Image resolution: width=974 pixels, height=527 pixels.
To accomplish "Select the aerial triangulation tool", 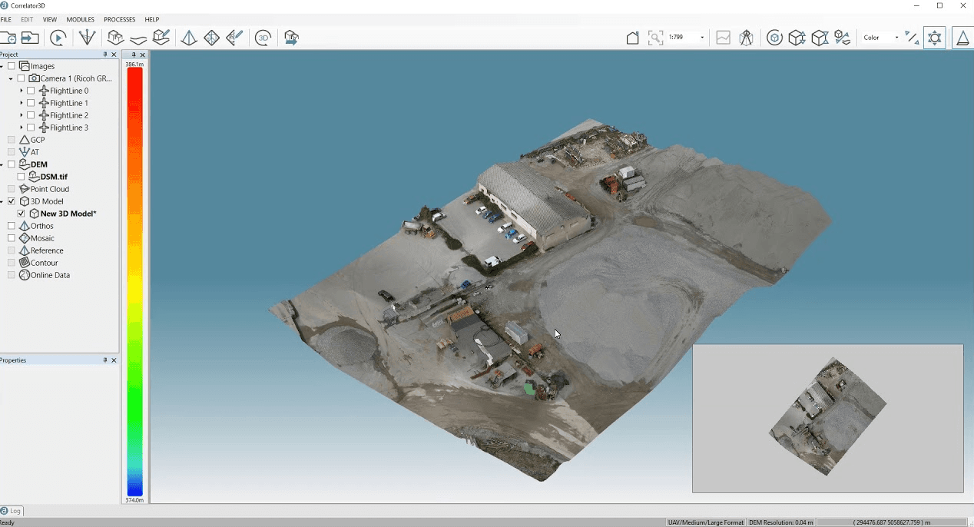I will [87, 37].
